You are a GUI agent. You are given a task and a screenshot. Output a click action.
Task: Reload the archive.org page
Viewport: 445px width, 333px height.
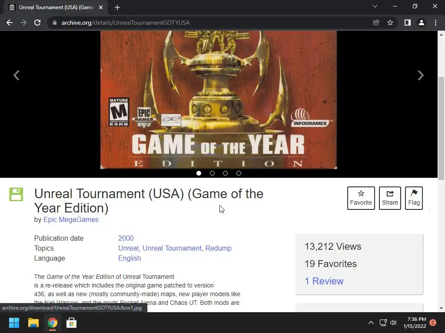pyautogui.click(x=37, y=23)
